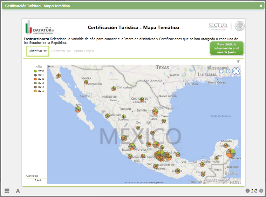Close the Certificación Turística dialog
This screenshot has width=266, height=197.
coord(261,6)
